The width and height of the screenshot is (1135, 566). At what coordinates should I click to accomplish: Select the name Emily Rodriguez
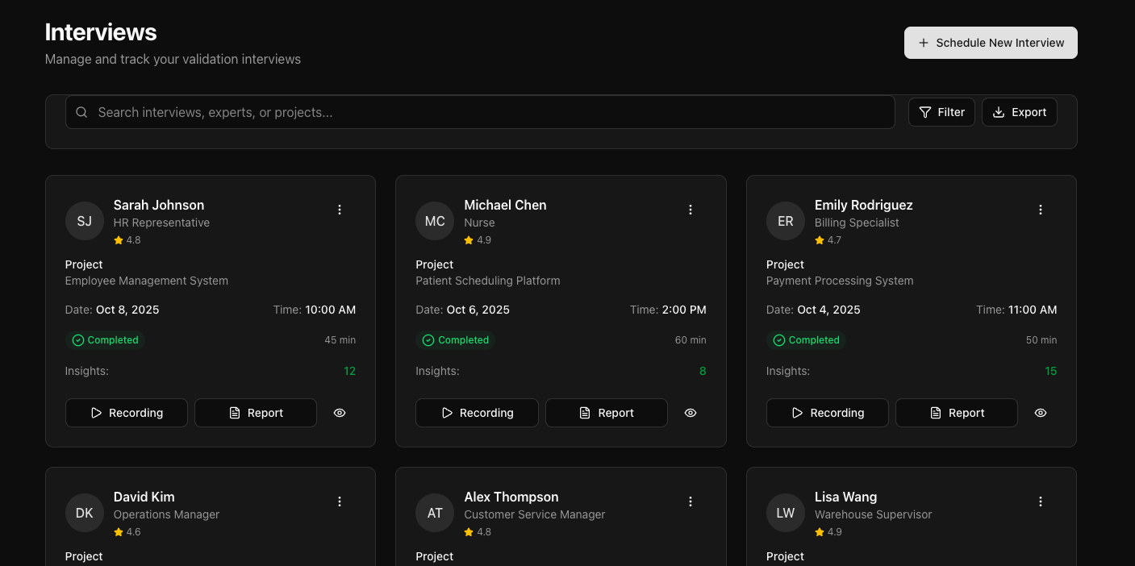coord(864,205)
